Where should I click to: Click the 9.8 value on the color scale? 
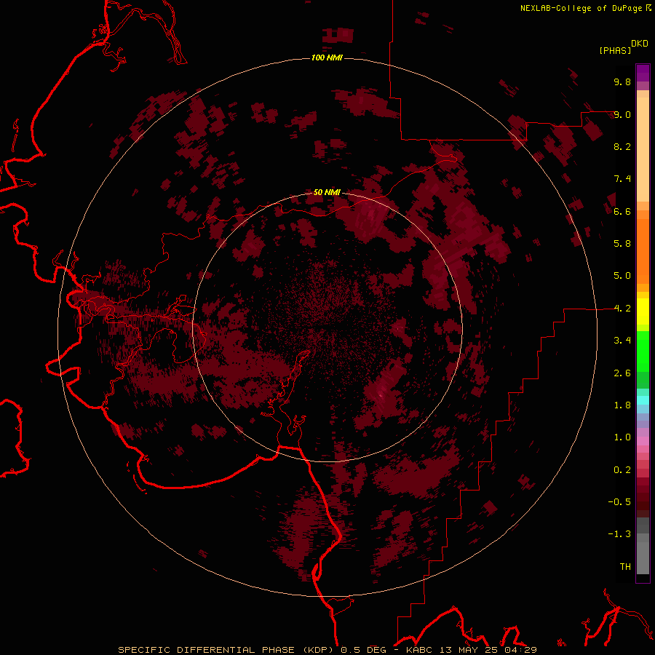point(622,82)
